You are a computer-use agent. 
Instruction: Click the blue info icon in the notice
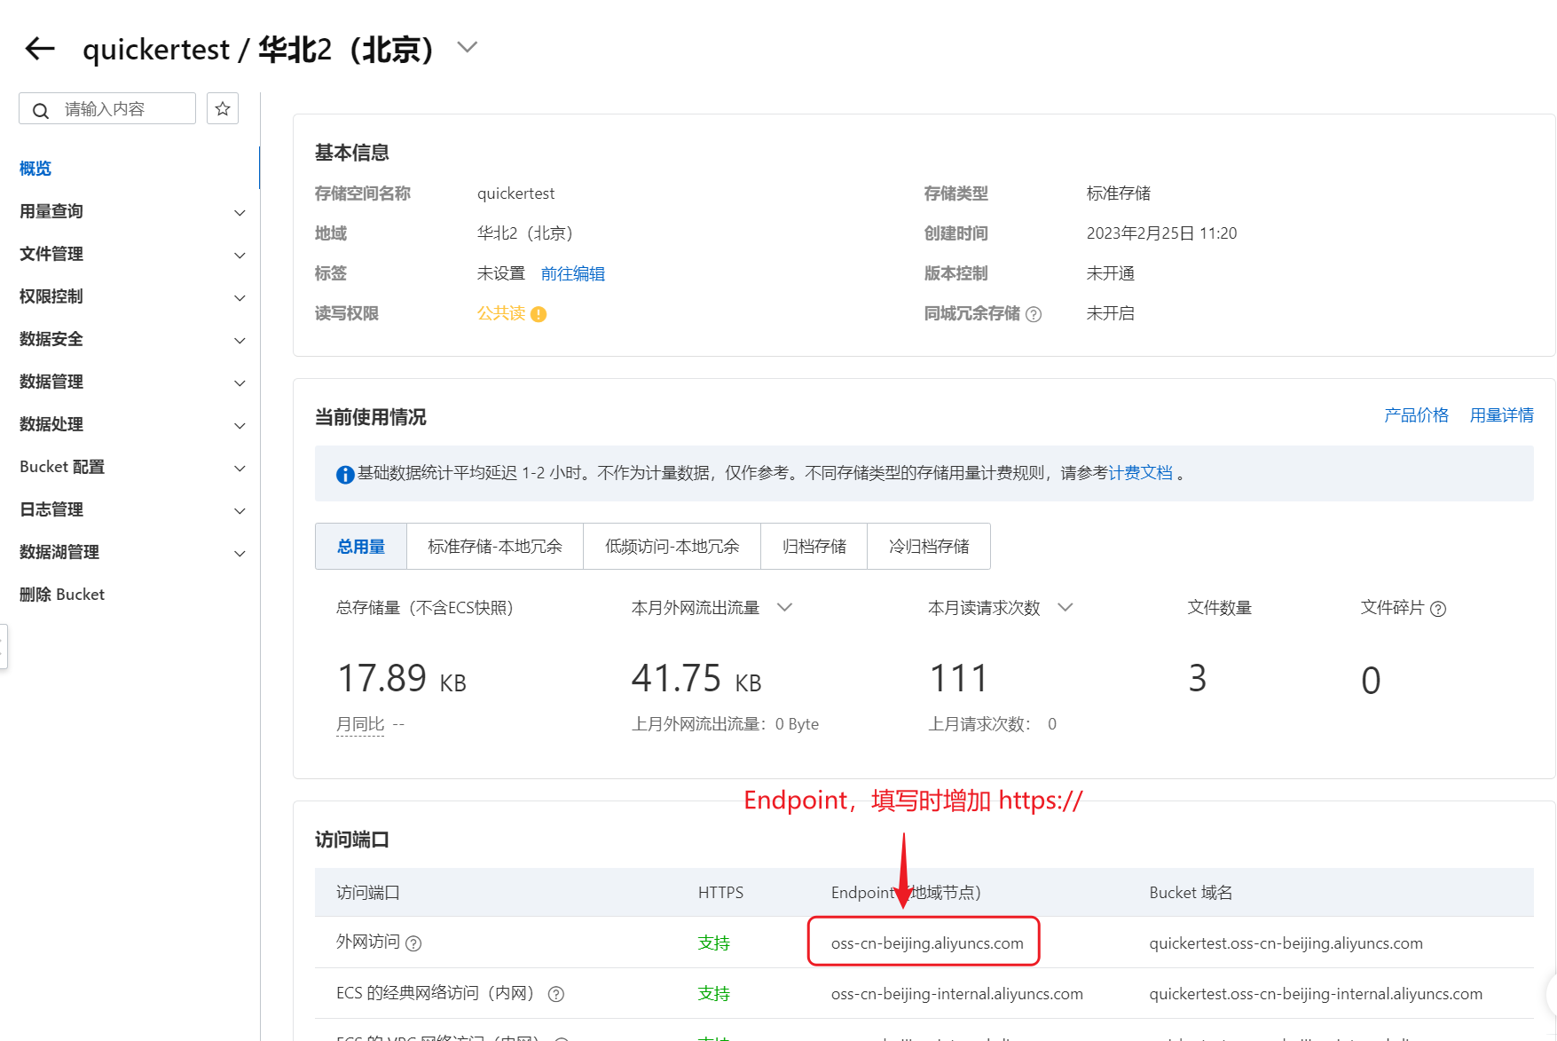(x=345, y=475)
